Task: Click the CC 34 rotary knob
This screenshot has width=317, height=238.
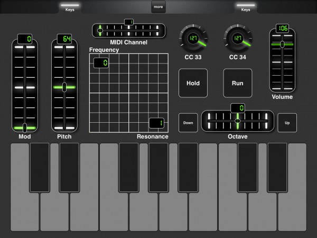Action: (x=238, y=38)
